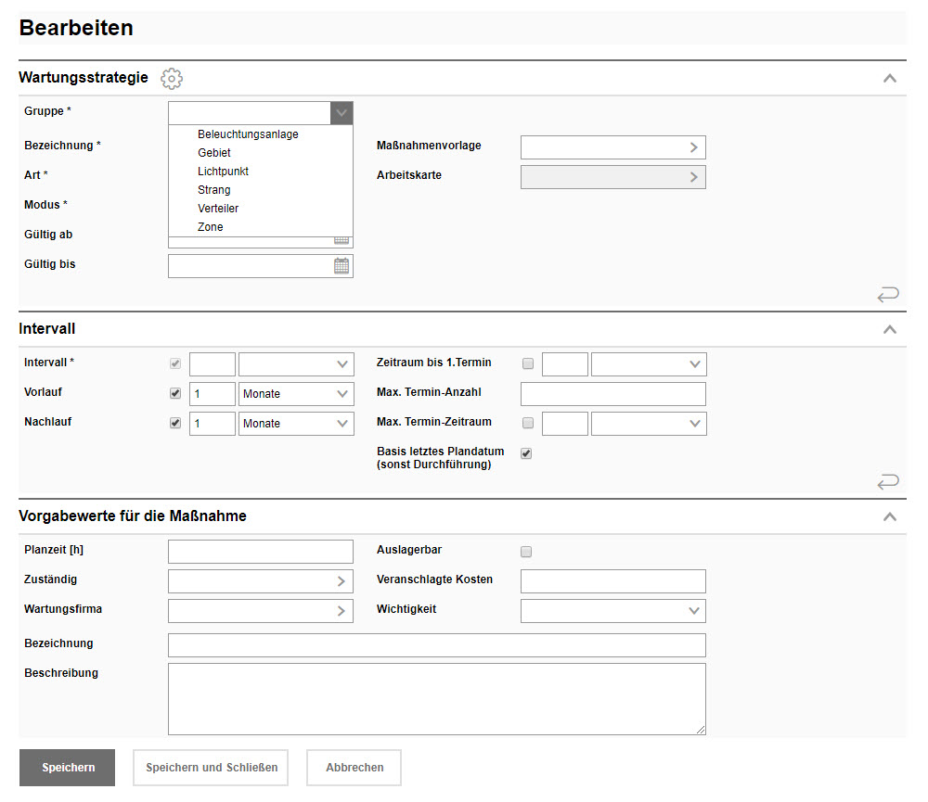
Task: Disable the Nachlauf checkbox
Action: pyautogui.click(x=175, y=423)
